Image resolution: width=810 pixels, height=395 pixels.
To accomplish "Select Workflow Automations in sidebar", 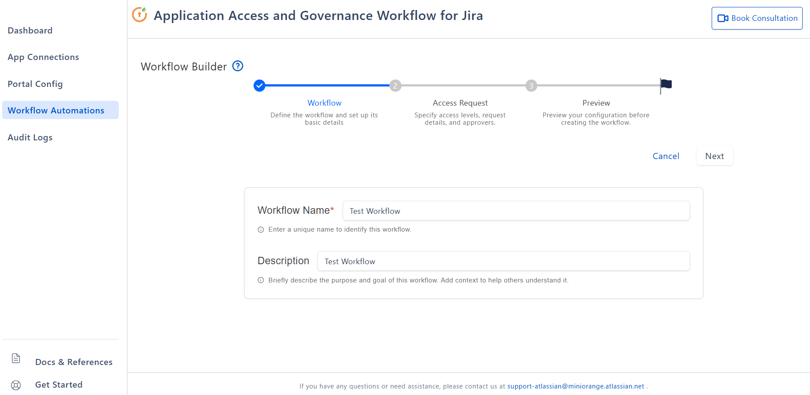I will click(x=60, y=110).
